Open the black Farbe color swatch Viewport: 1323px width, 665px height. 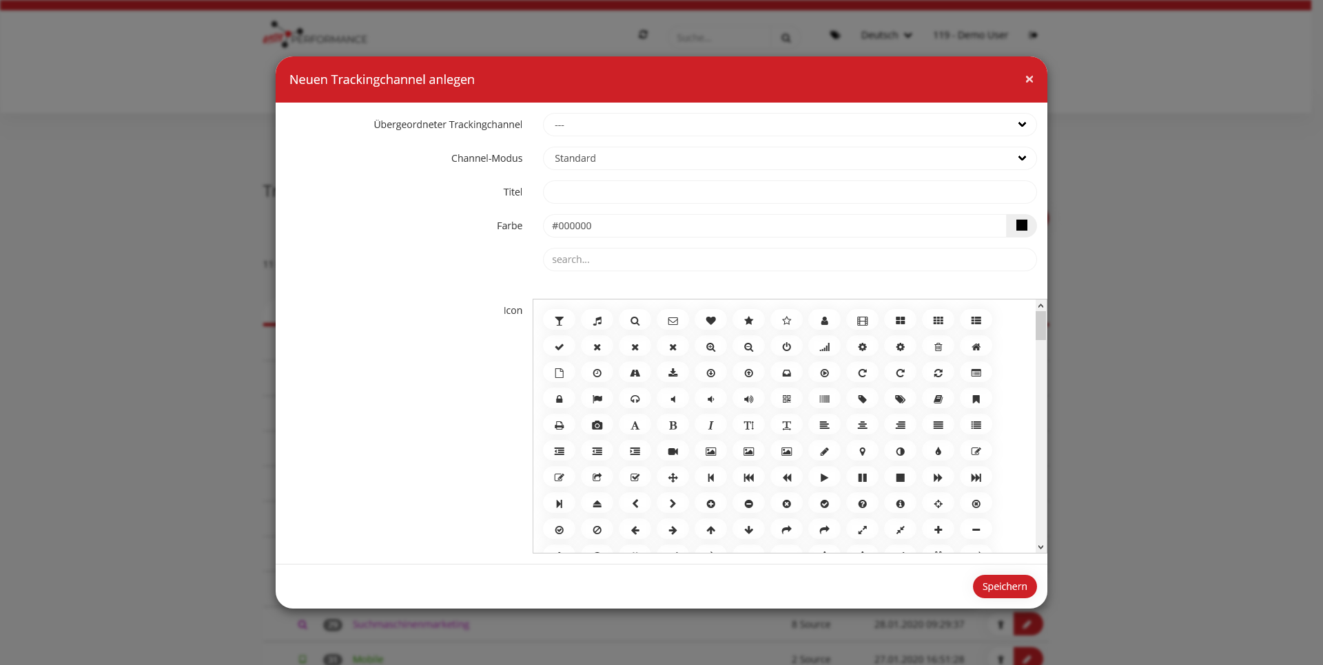pos(1021,226)
